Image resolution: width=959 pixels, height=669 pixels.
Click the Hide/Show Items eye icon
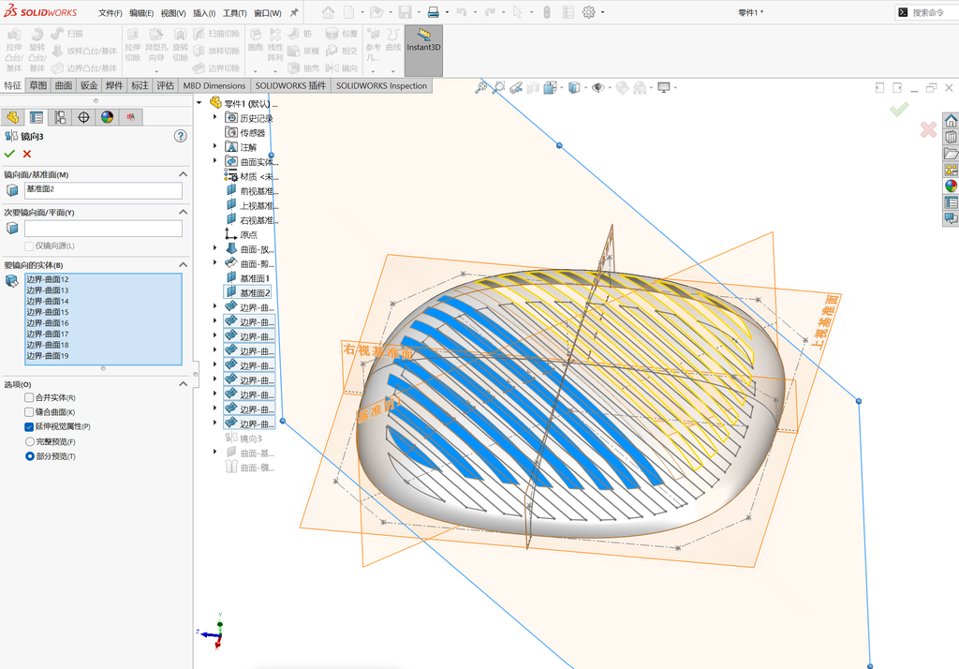598,87
